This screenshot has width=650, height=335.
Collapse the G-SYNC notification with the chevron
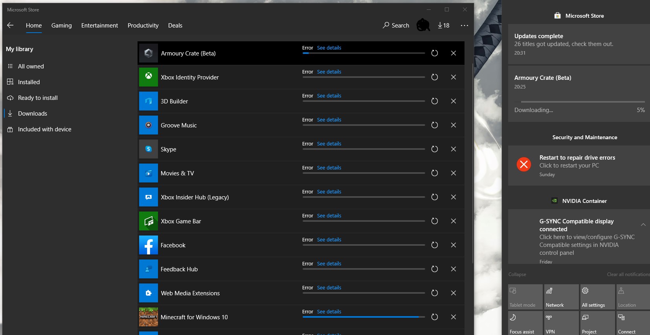tap(643, 225)
